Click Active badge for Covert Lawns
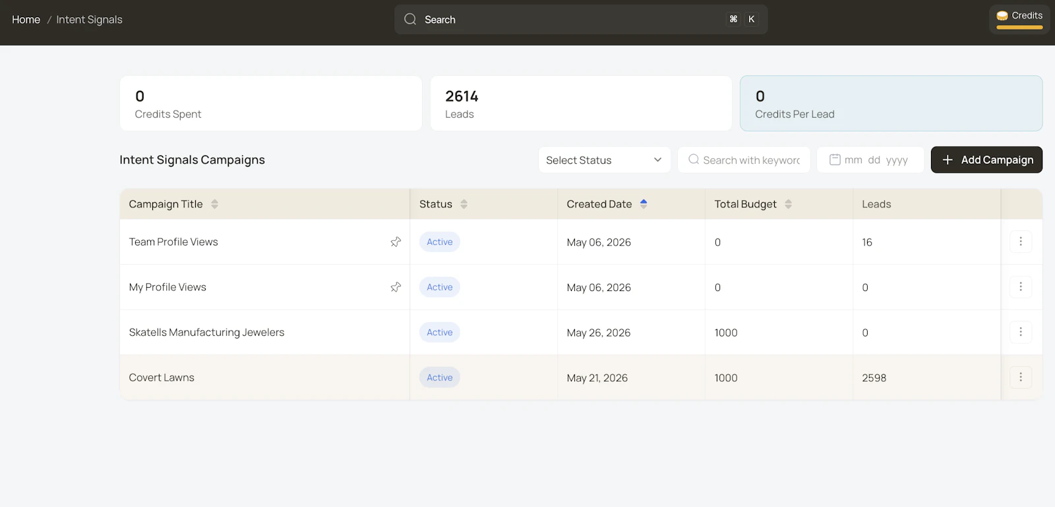The image size is (1055, 507). click(x=440, y=377)
